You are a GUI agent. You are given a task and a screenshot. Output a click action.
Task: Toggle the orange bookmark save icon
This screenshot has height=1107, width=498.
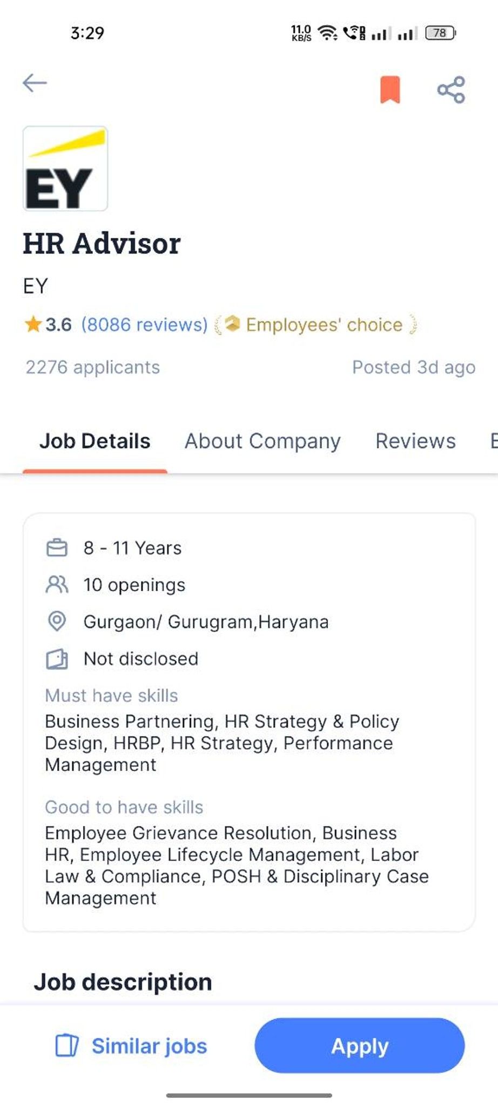click(390, 89)
